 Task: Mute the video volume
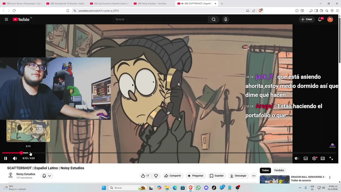(15, 158)
